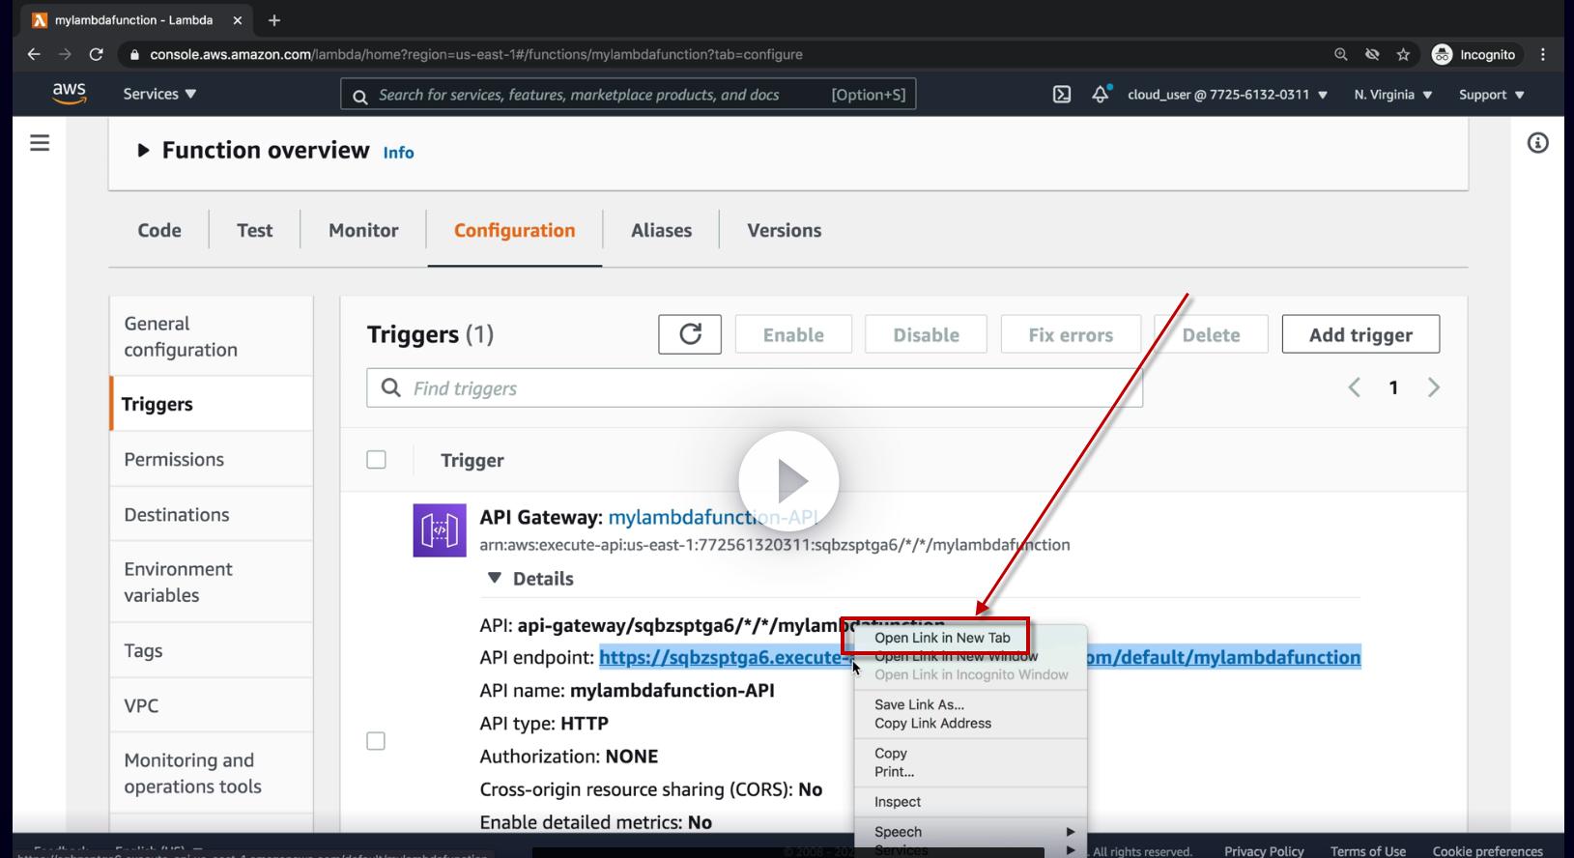Viewport: 1574px width, 858px height.
Task: Click the AWS logo
Action: click(69, 94)
